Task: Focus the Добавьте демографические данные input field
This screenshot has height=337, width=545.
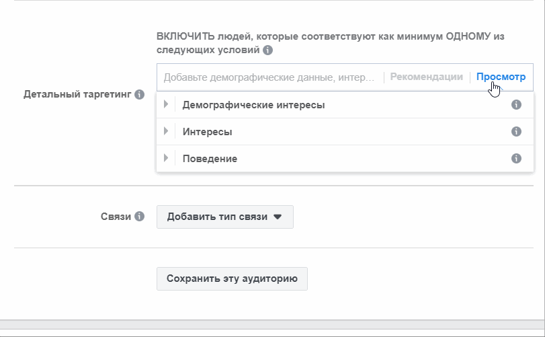Action: [x=269, y=77]
